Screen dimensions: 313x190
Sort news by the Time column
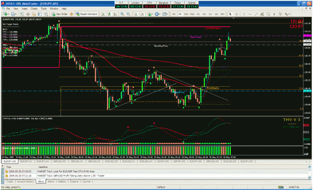(21, 166)
